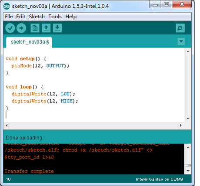Viewport: 200px width, 186px height.
Task: Click the word loop in code
Action: tap(26, 87)
